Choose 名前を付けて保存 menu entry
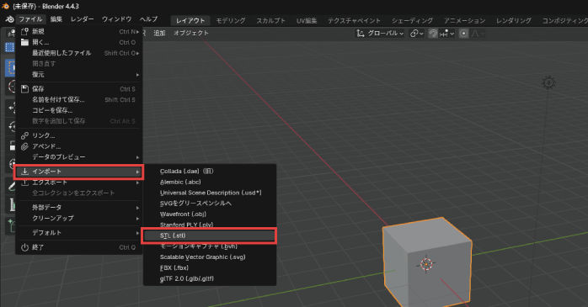The height and width of the screenshot is (307, 588). (x=78, y=99)
